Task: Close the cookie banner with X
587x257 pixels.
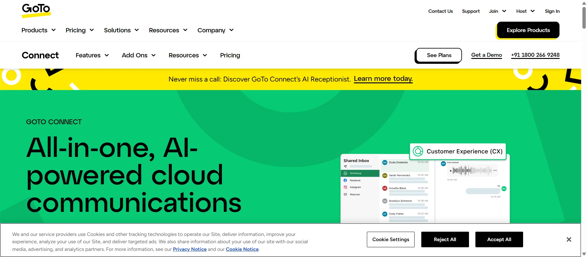Action: [569, 240]
